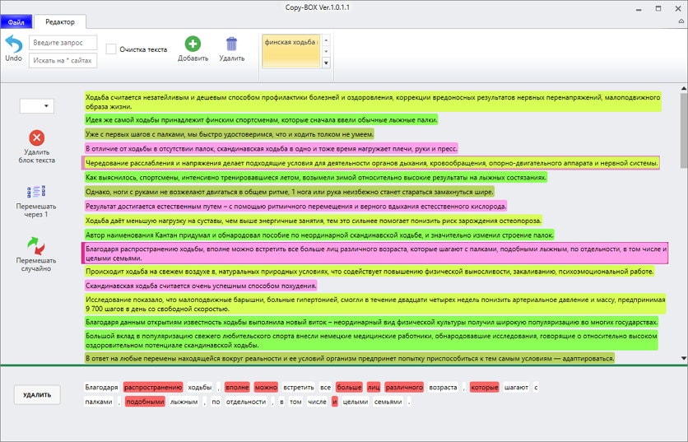
Task: Select the pink sentence starting Скандинавская ходьба считается
Action: tap(201, 286)
